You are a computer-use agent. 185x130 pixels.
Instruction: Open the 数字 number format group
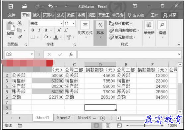tap(100, 33)
